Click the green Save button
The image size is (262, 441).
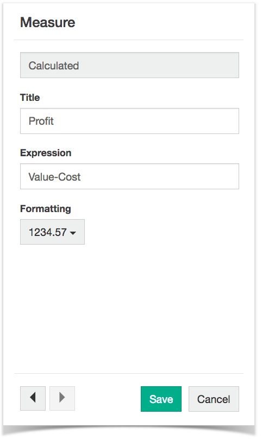[x=161, y=399]
